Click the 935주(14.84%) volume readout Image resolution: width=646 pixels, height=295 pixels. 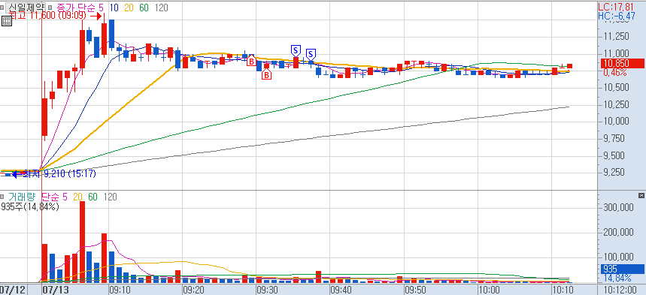click(29, 206)
